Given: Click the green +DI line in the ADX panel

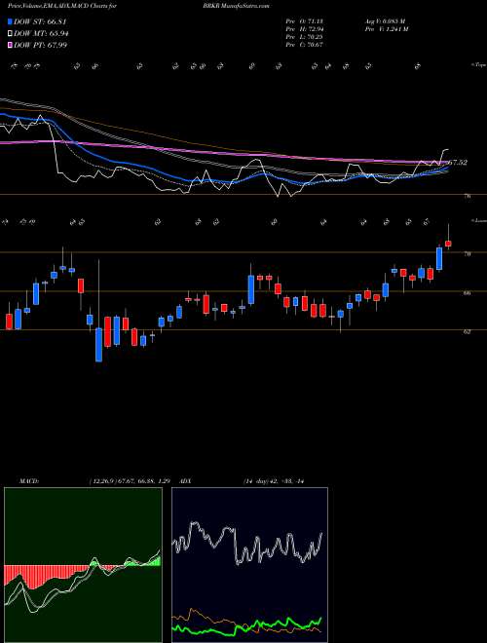Looking at the screenshot, I should pos(246,626).
